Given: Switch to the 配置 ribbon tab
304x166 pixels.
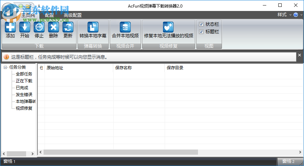Looking at the screenshot, I should pos(49,15).
